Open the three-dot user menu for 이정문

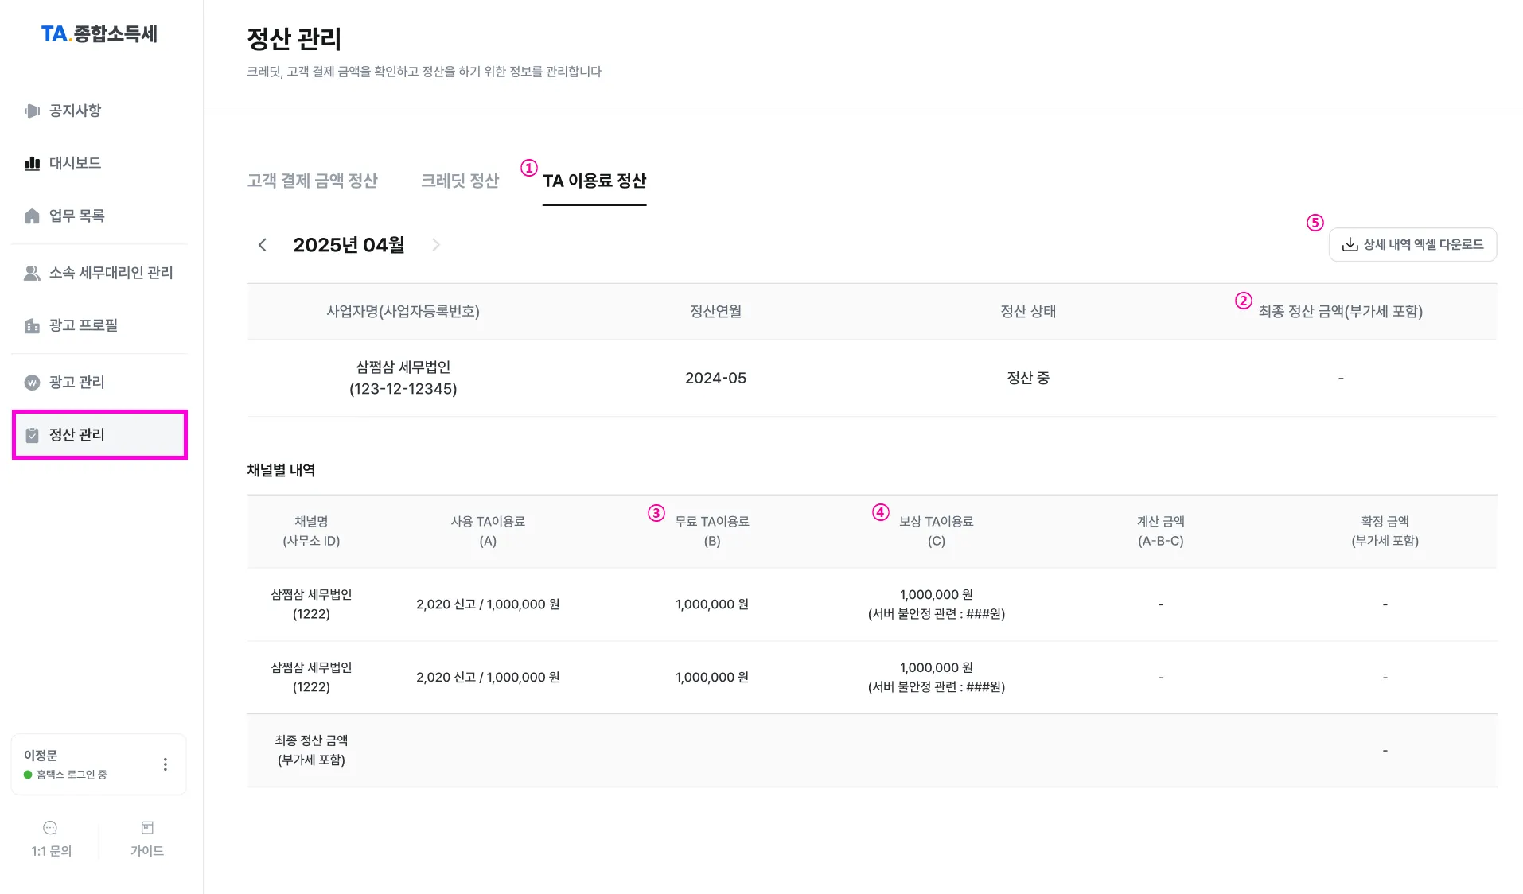165,764
